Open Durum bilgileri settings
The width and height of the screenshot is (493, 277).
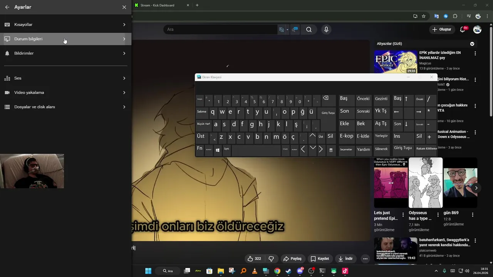click(65, 39)
